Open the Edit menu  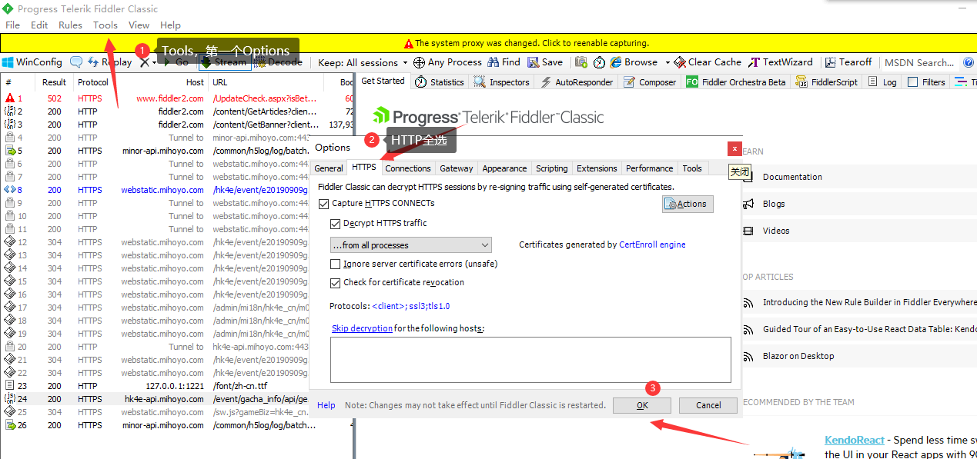click(x=39, y=25)
